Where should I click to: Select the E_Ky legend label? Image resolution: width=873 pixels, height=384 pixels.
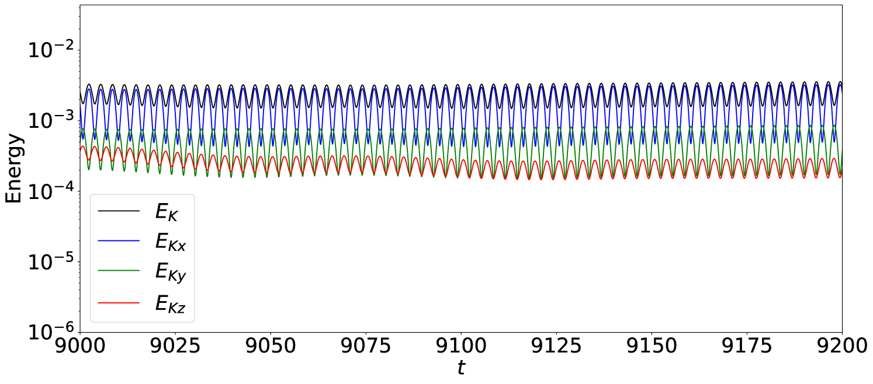[x=171, y=273]
